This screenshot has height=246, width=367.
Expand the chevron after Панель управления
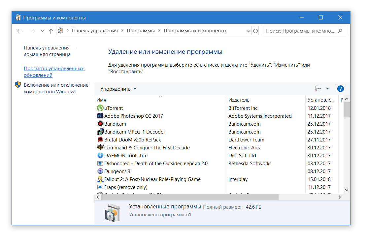pyautogui.click(x=122, y=31)
